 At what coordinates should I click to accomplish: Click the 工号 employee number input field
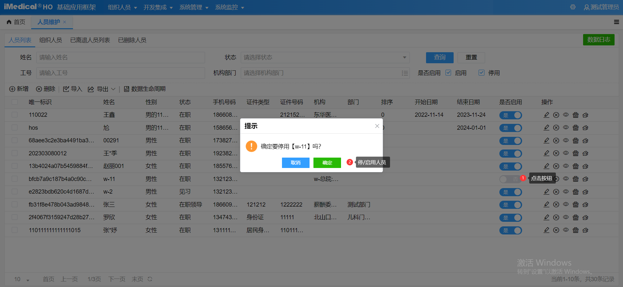[121, 73]
